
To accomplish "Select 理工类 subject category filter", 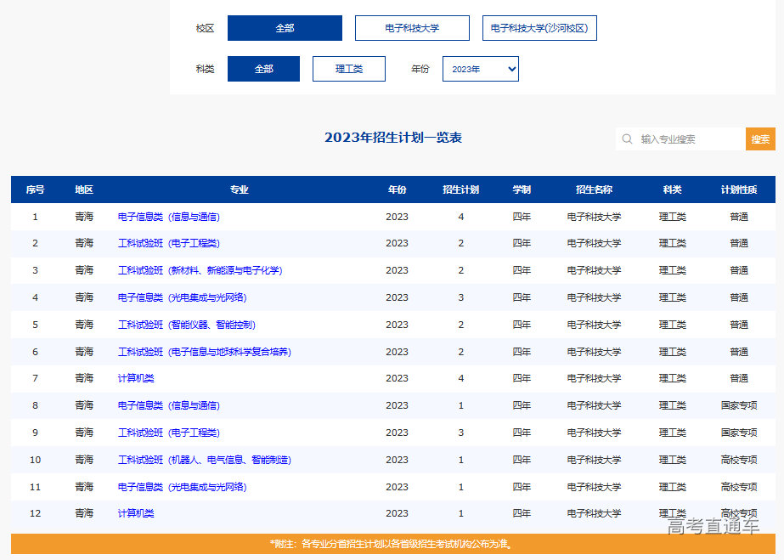I will [348, 68].
